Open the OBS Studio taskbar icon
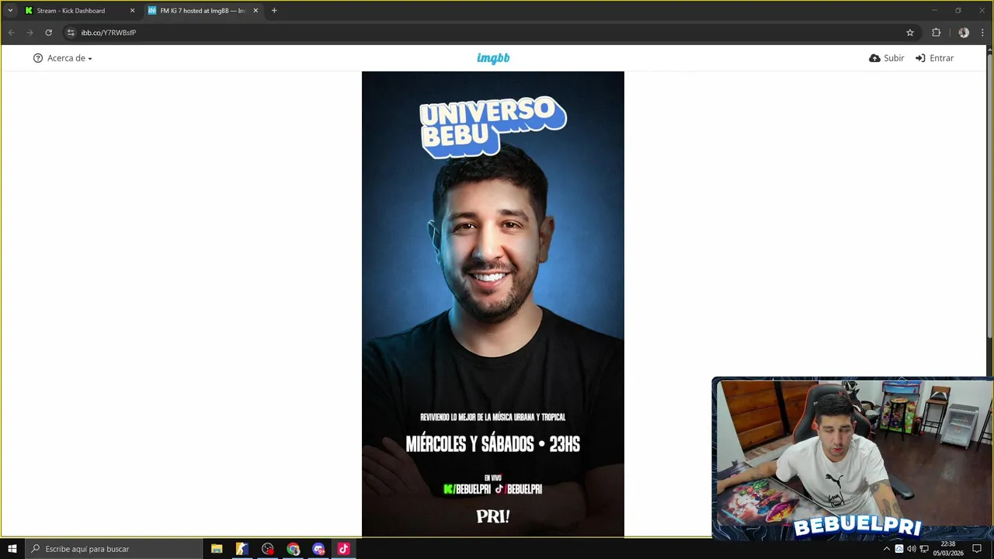The image size is (994, 559). [268, 549]
